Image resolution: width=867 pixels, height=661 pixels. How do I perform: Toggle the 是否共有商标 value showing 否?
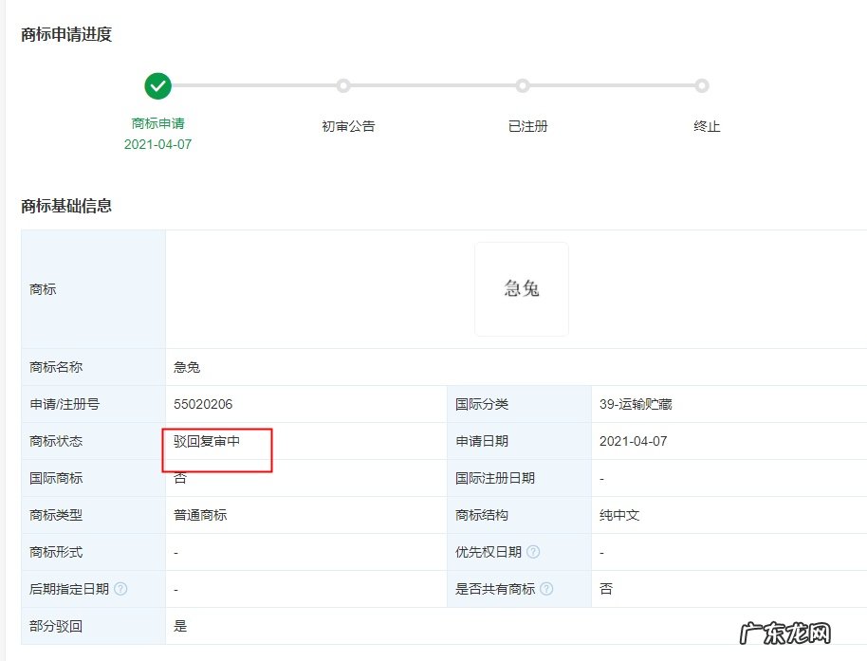(605, 589)
